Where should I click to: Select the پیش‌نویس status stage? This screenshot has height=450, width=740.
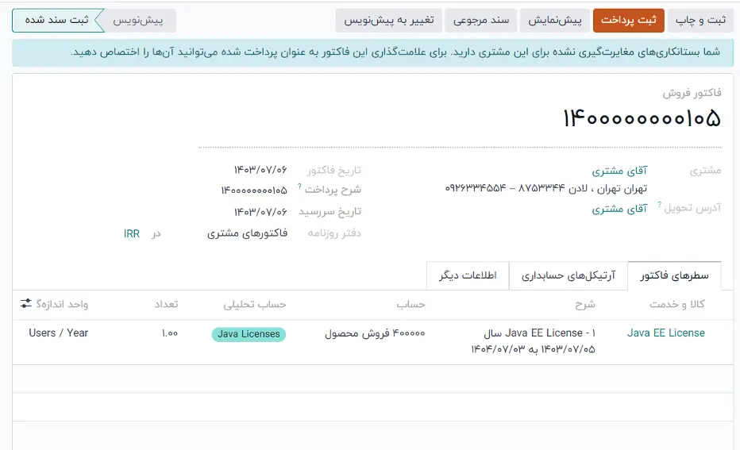pyautogui.click(x=137, y=21)
